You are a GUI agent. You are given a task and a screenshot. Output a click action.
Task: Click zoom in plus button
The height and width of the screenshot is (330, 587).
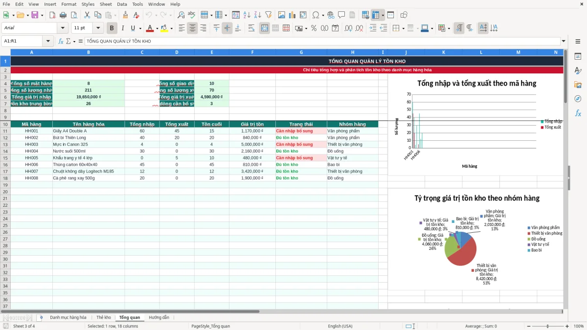pos(567,326)
